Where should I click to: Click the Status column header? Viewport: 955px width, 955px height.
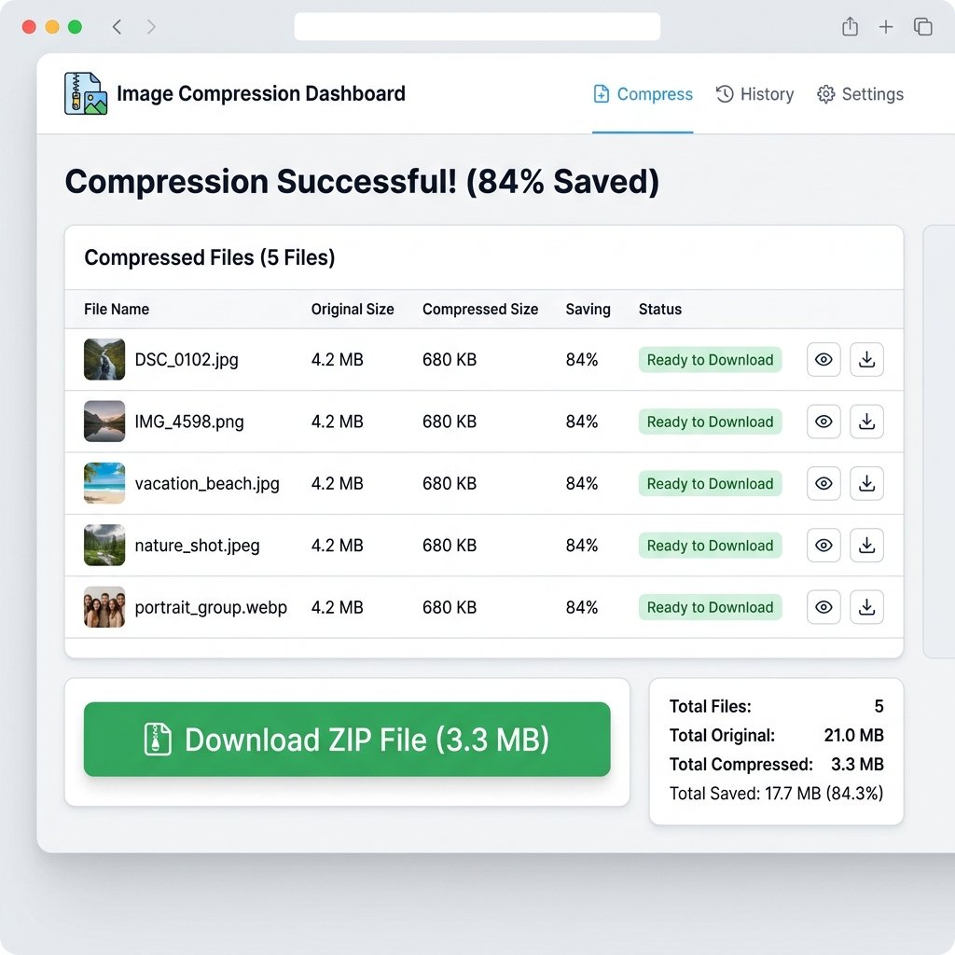[660, 310]
